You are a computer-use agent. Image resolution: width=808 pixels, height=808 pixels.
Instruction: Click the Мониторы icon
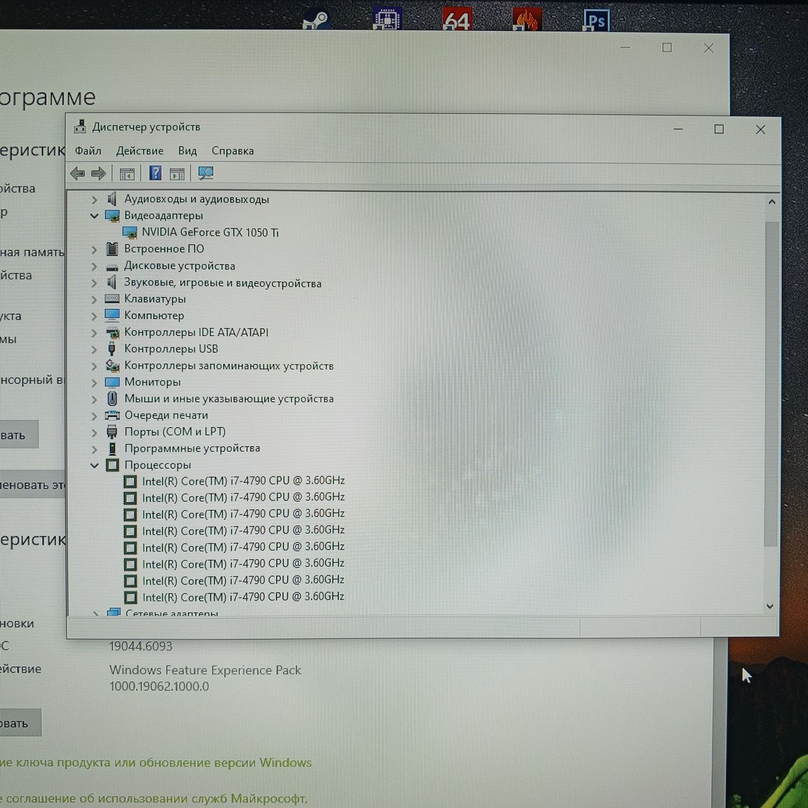coord(112,382)
